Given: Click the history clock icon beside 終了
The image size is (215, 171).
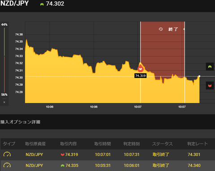Looking at the screenshot, I should point(161,29).
